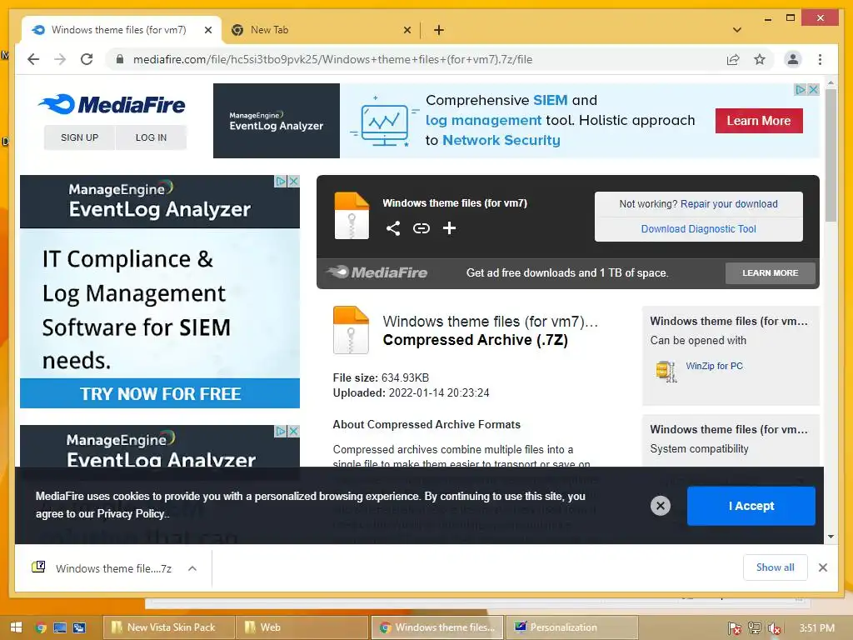Go back using the browser back arrow
This screenshot has width=853, height=640.
pos(33,59)
